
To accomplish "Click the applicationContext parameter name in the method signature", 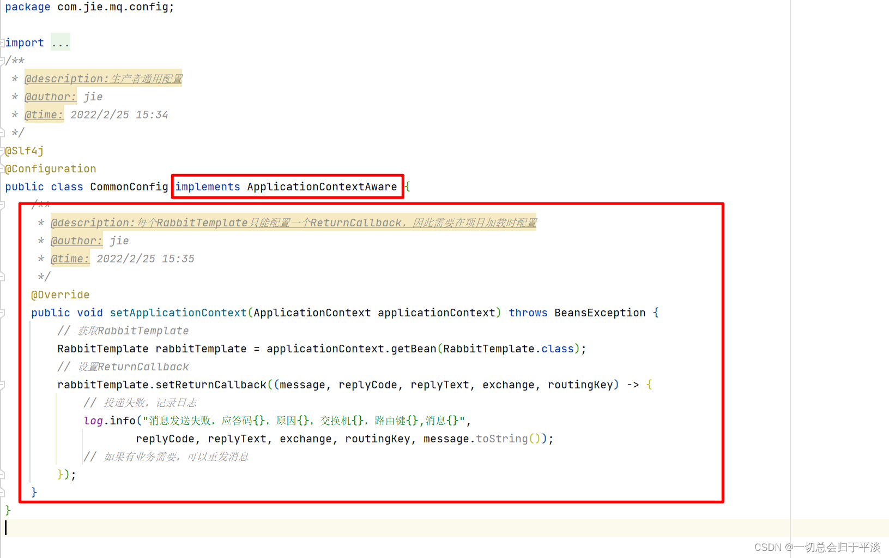I will (x=437, y=313).
